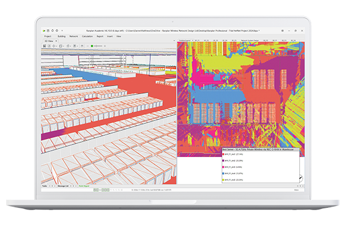
Task: Click the plus zoom-in button
Action: [105, 46]
